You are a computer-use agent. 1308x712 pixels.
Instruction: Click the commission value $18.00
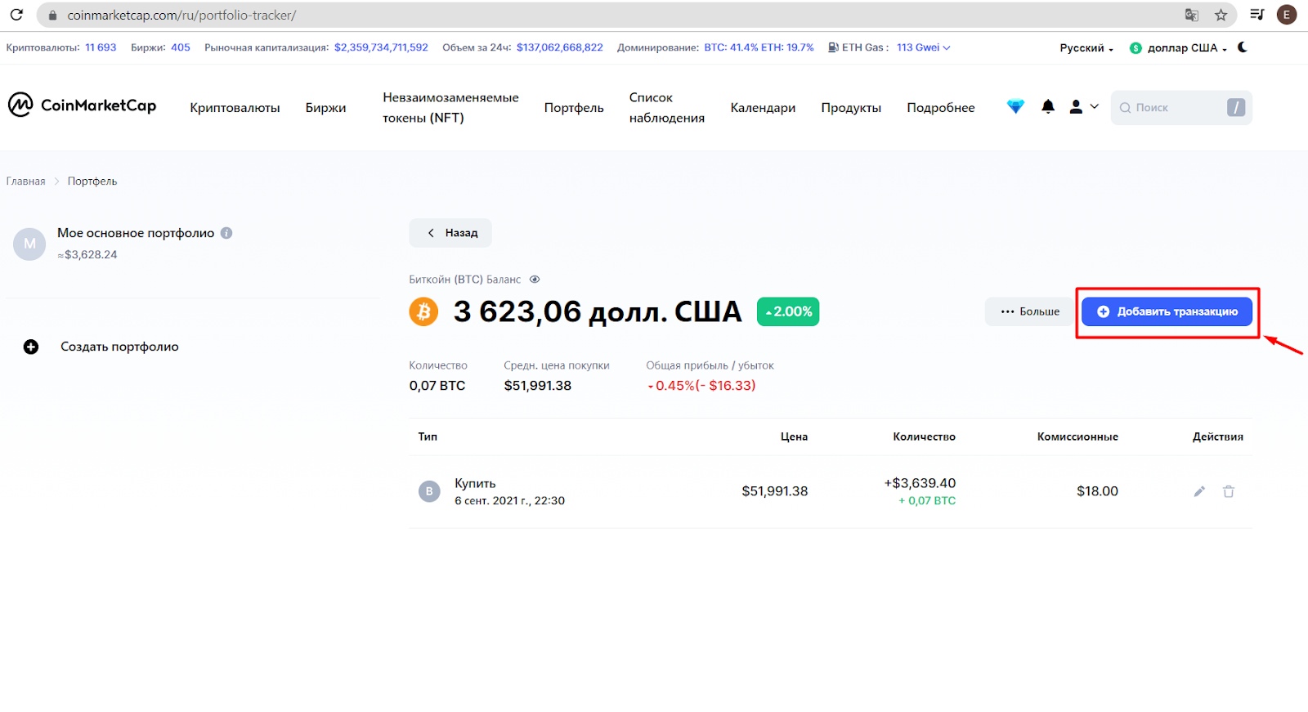click(1097, 491)
